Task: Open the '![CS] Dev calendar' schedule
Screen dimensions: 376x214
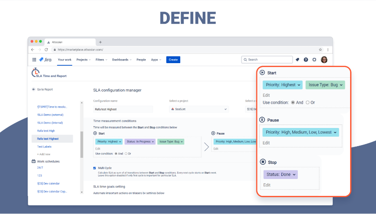Action: click(48, 184)
